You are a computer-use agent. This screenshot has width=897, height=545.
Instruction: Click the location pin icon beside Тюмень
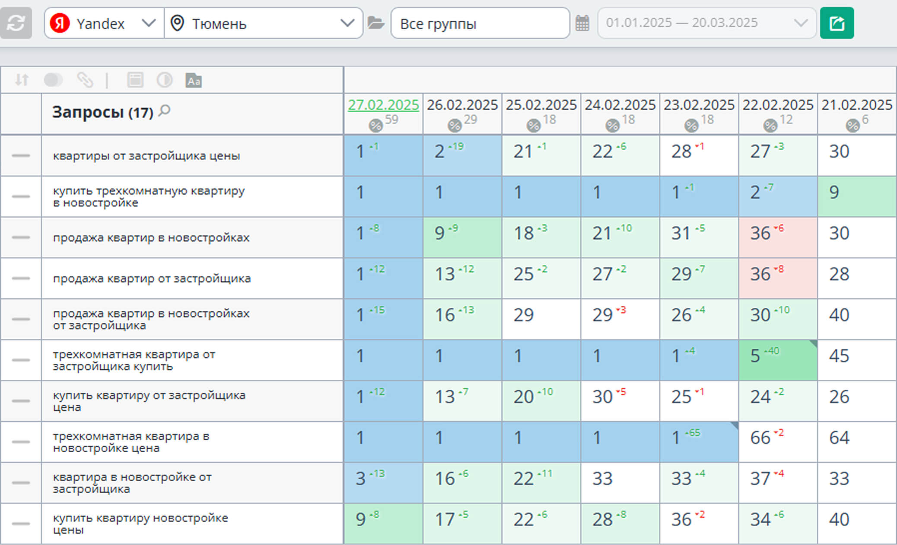(x=177, y=23)
